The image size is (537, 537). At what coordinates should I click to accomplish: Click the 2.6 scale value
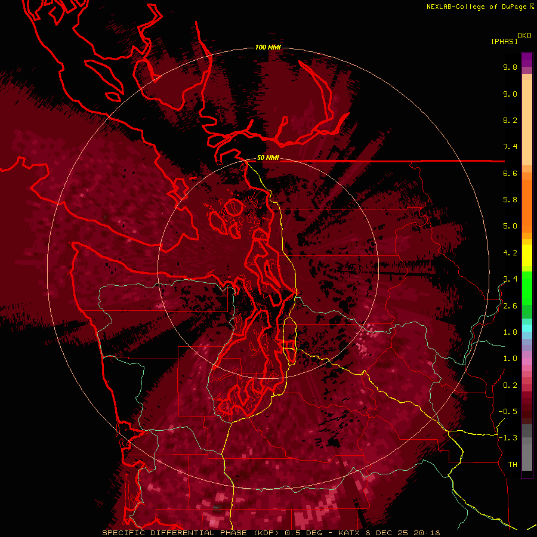510,306
